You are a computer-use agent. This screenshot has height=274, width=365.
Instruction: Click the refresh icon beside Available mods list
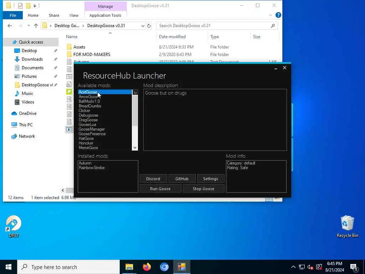coord(135,92)
